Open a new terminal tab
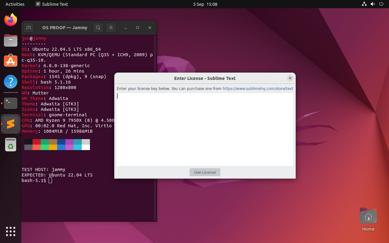Viewport: 389px width, 243px height. pyautogui.click(x=29, y=28)
